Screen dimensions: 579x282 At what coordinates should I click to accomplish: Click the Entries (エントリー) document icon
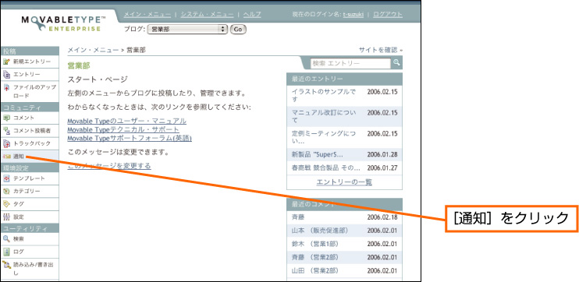coord(6,75)
